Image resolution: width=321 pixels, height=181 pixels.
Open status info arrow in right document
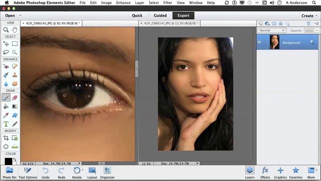click(198, 163)
